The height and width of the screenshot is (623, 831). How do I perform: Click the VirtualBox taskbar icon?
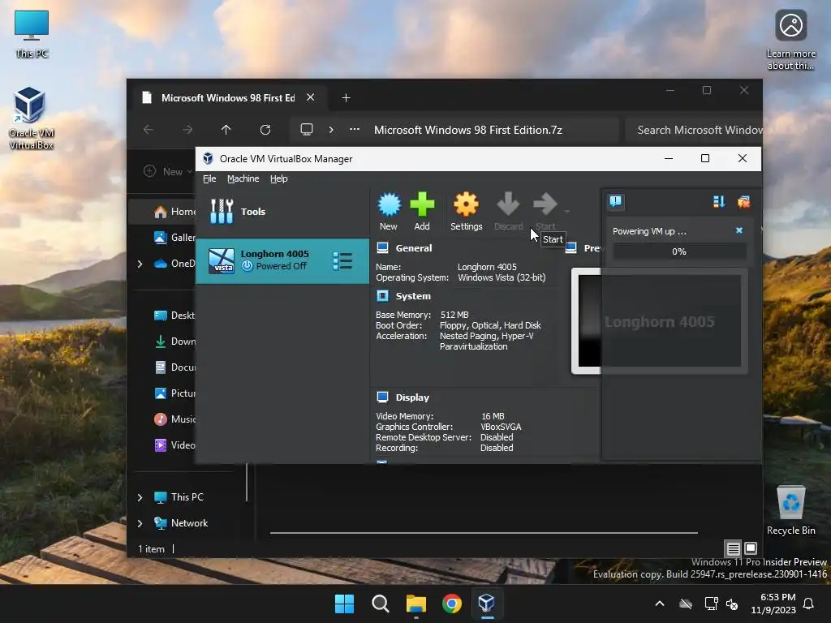pyautogui.click(x=487, y=604)
